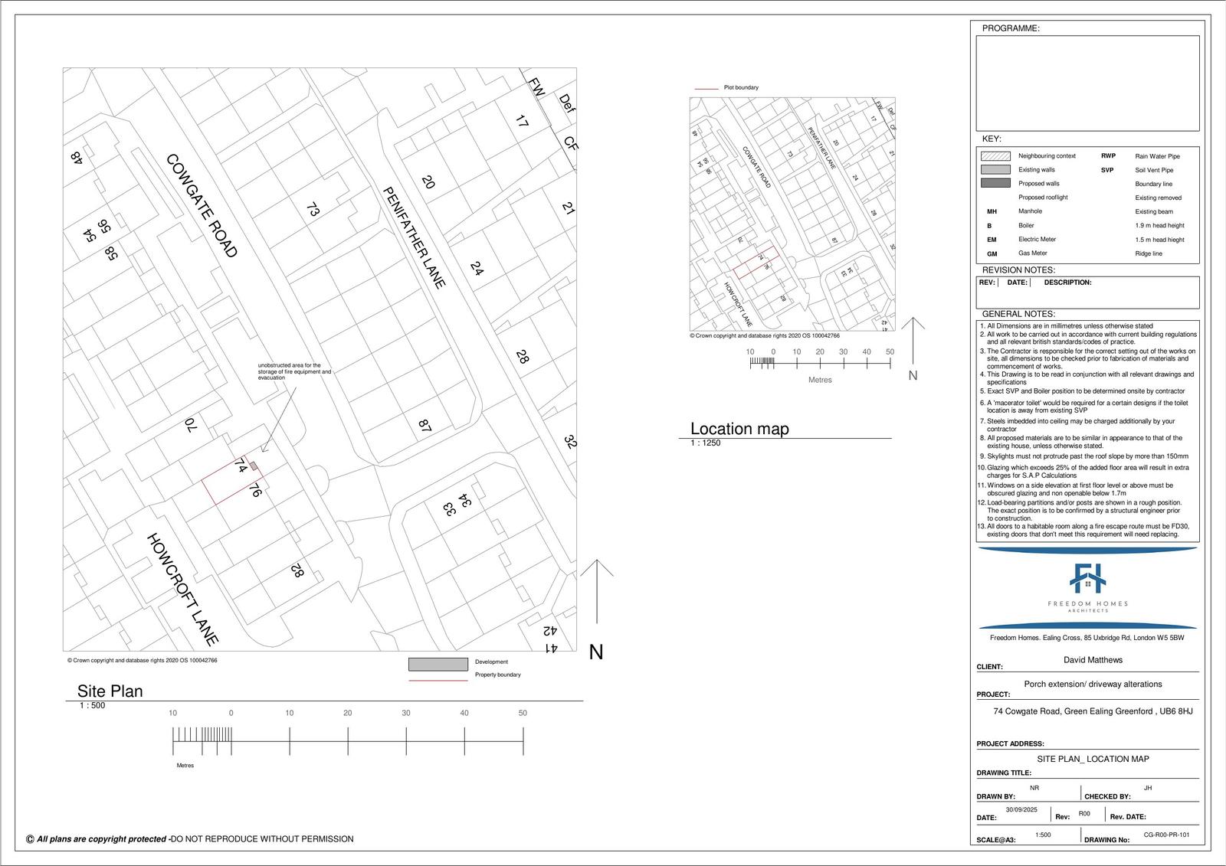
Task: Select the PENIFATHER LANE label on site plan
Action: tap(414, 237)
